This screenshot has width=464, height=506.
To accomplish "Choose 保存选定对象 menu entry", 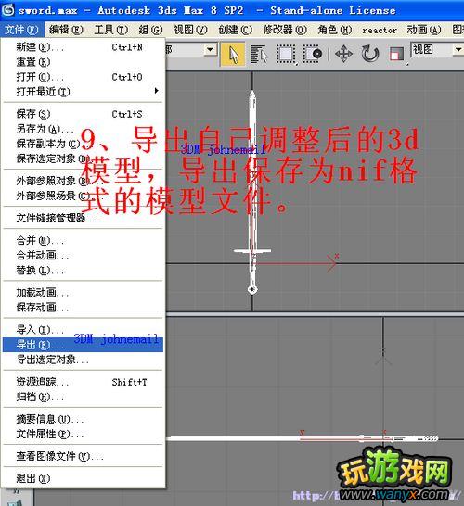I will (x=83, y=158).
